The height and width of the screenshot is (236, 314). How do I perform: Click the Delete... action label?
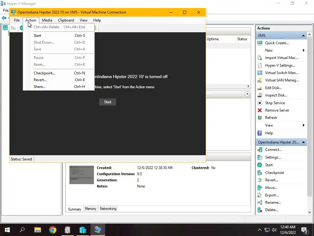click(272, 210)
